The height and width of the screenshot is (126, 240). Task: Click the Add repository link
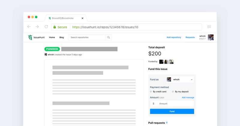[x=174, y=37]
